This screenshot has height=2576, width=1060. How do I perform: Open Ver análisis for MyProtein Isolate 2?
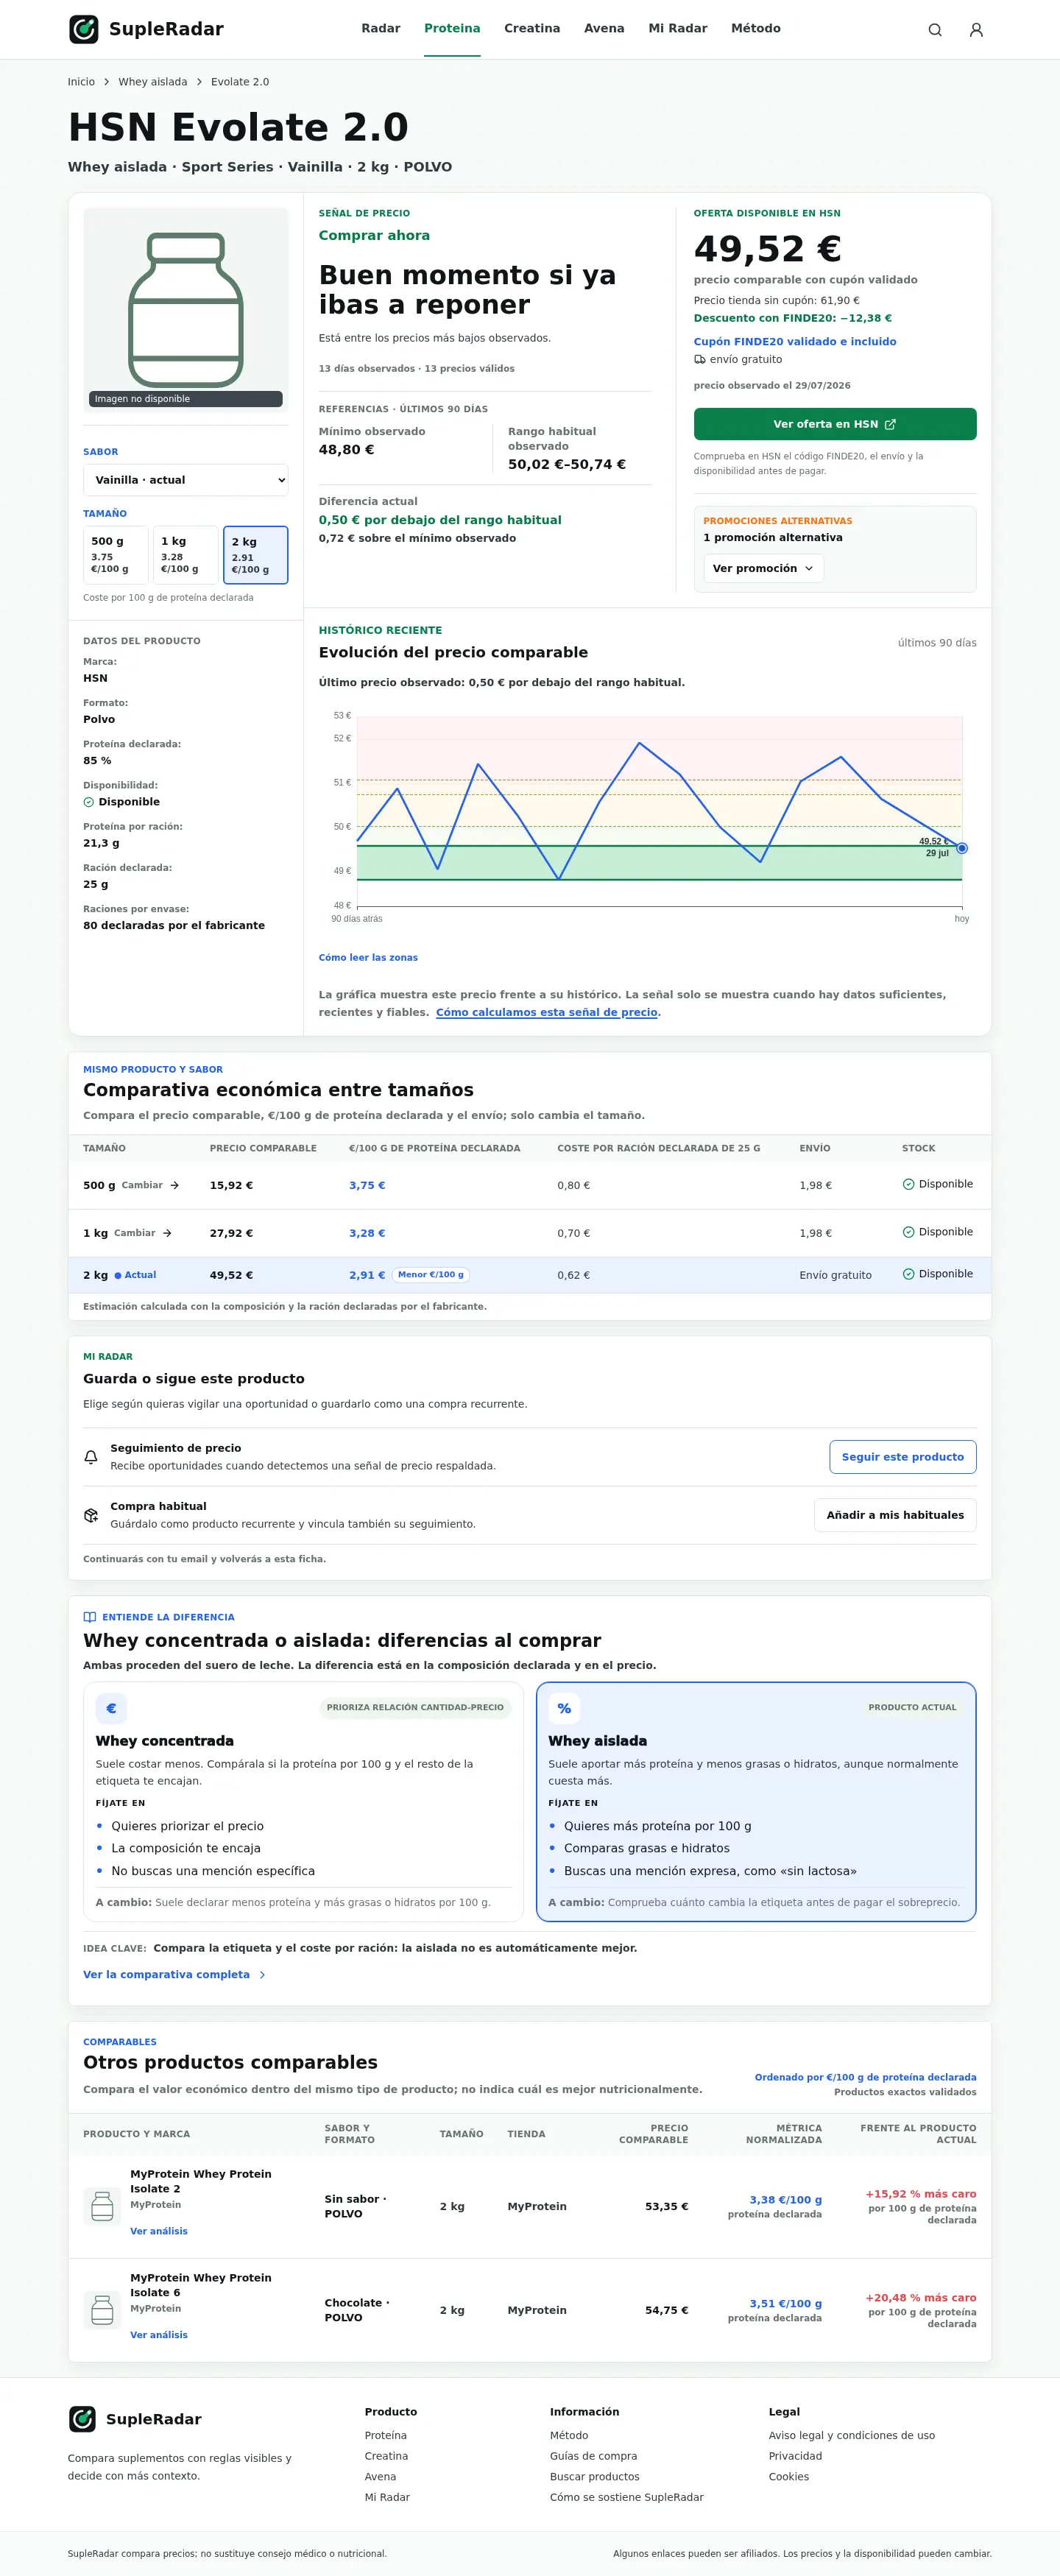[159, 2231]
